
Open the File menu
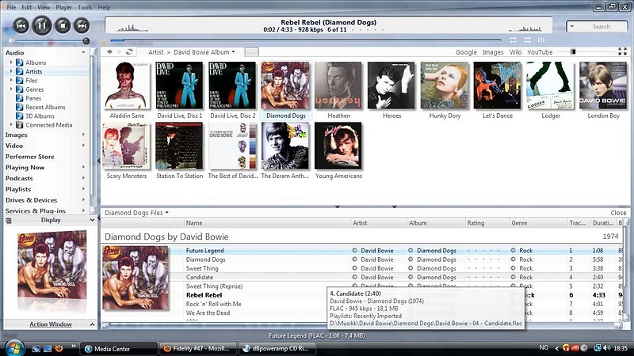(11, 7)
